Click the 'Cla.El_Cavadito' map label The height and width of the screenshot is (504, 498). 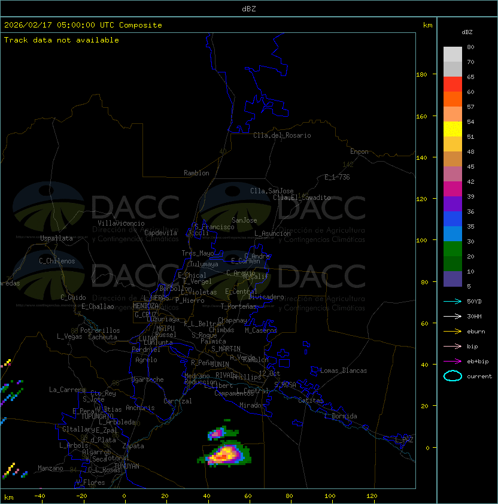point(302,198)
